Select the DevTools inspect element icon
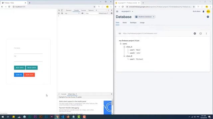This screenshot has height=119, width=213. point(59,10)
